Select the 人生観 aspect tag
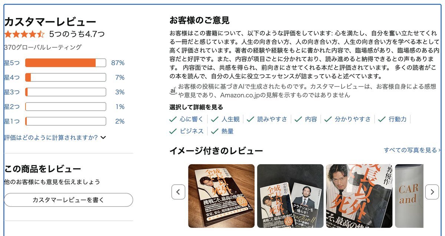Screen dimensions: 445x236 click(x=225, y=119)
